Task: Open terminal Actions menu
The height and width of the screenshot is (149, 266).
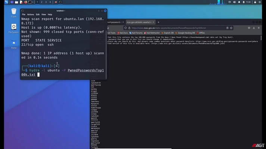Action: 31,15
